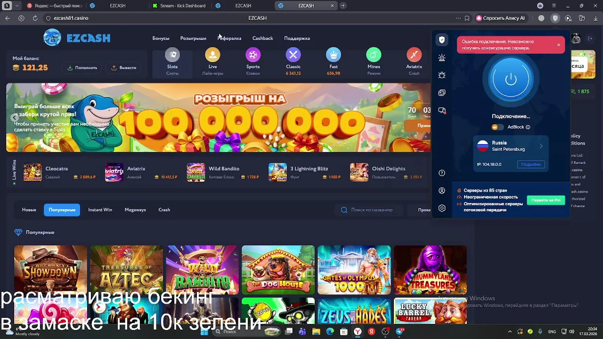
Task: Select the Новые games tab
Action: pyautogui.click(x=29, y=210)
